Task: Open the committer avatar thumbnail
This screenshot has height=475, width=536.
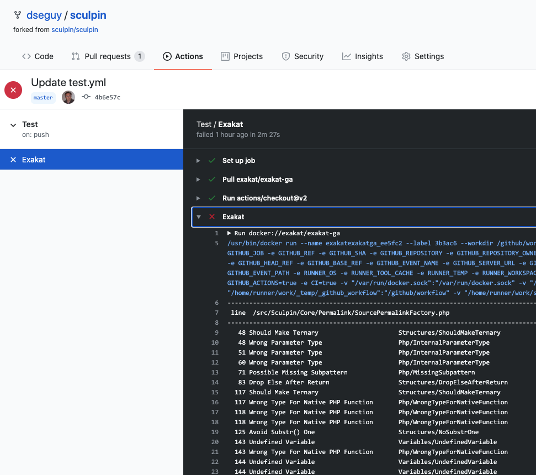Action: coord(68,97)
